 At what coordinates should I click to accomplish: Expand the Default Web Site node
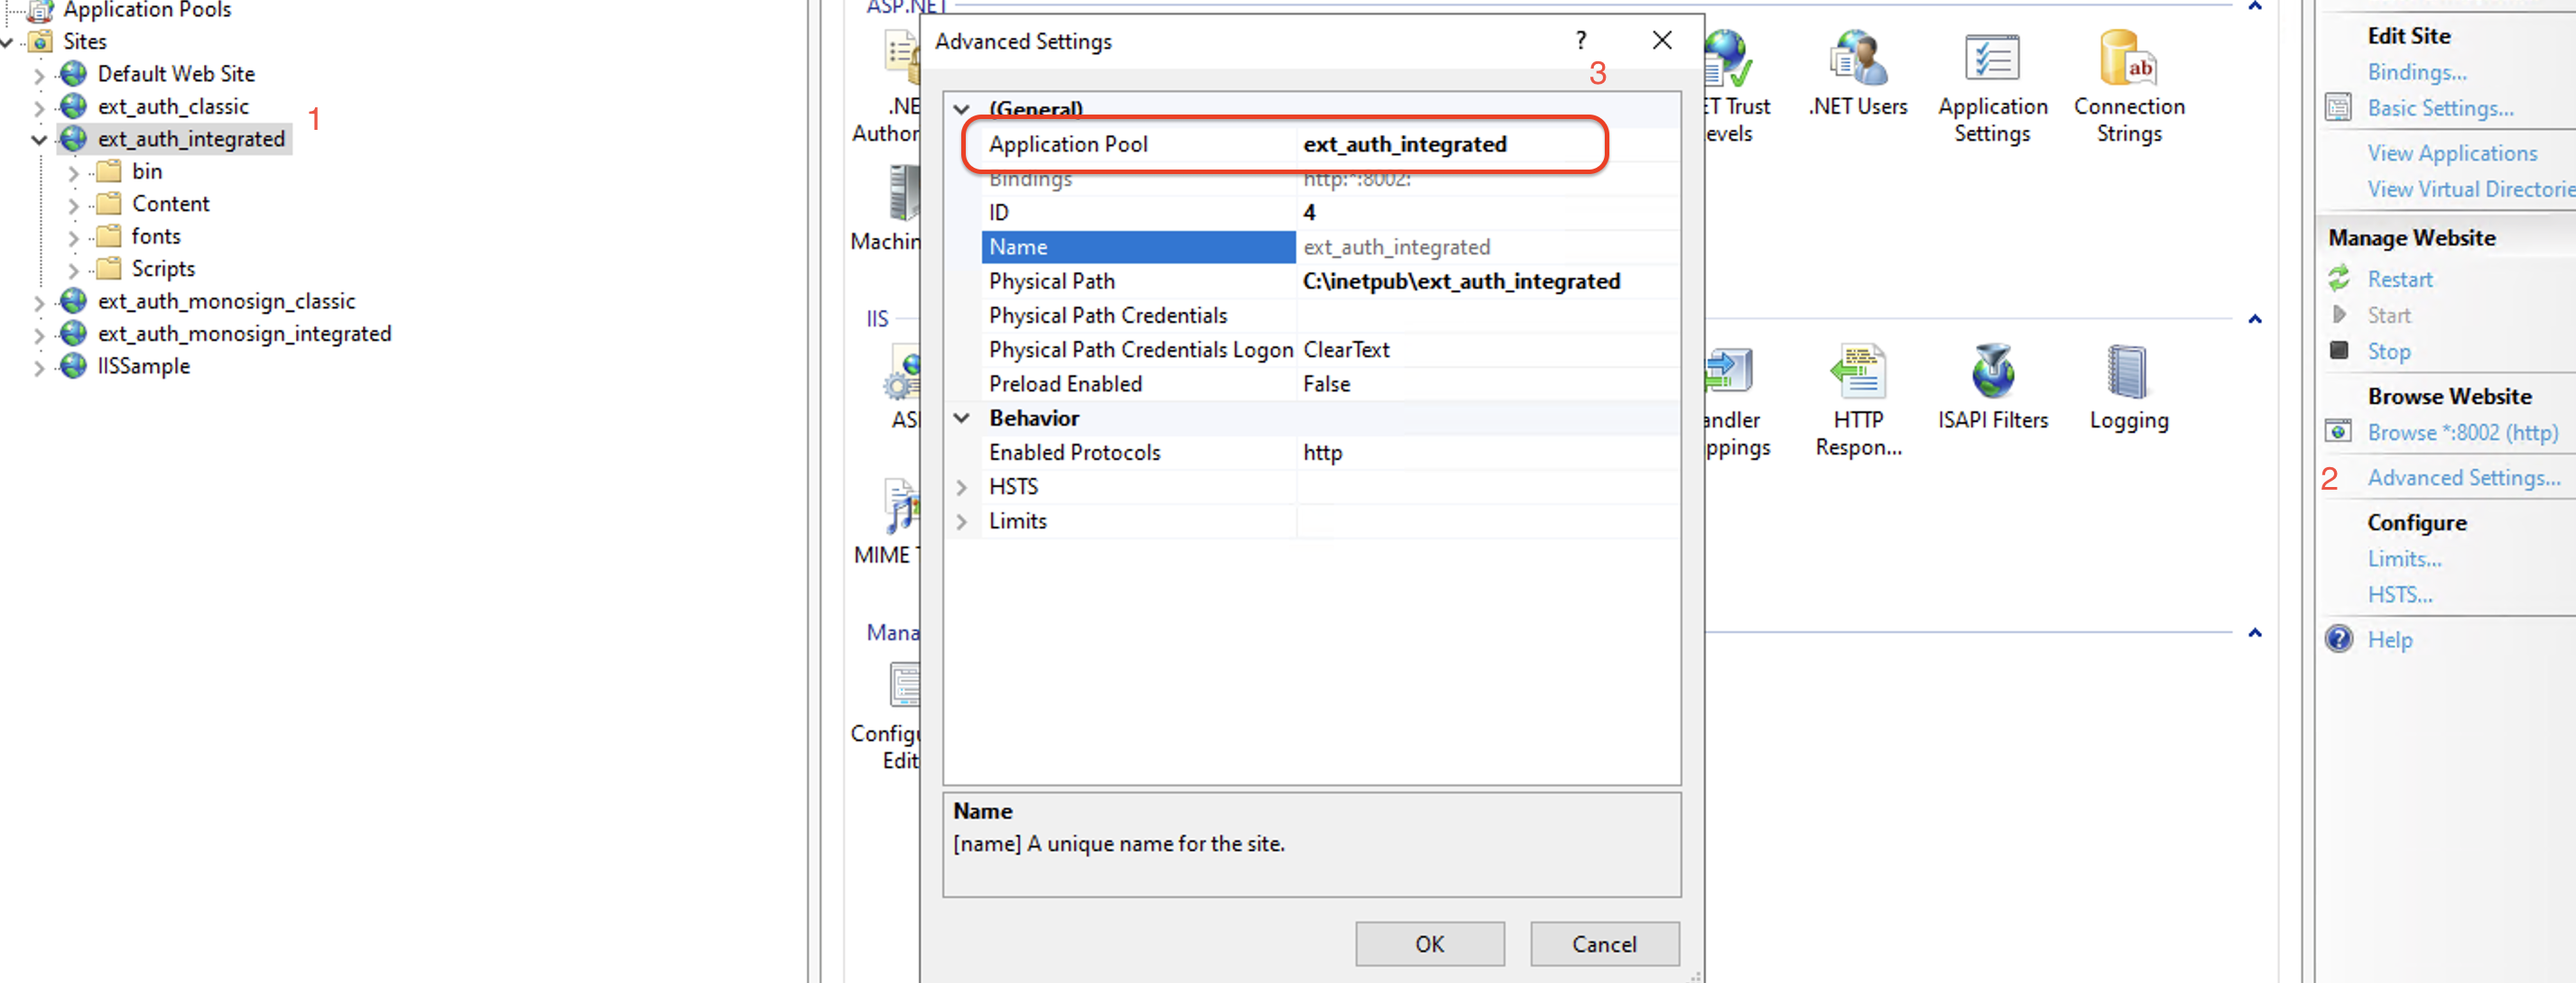click(39, 75)
